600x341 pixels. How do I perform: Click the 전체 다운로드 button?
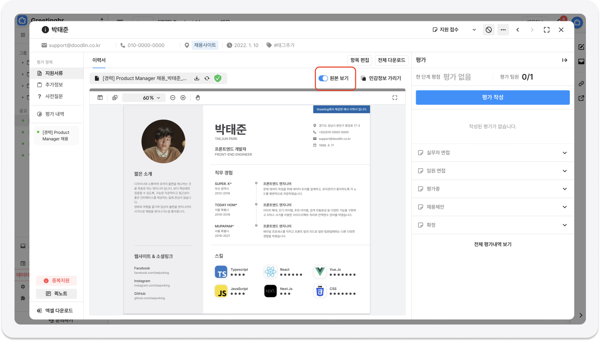click(392, 60)
